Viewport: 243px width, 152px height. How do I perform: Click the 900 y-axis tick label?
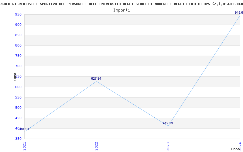pyautogui.click(x=18, y=25)
